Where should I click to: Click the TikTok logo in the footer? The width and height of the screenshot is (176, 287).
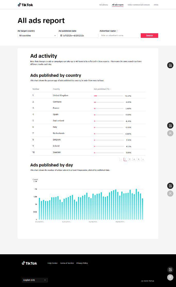pos(29,263)
